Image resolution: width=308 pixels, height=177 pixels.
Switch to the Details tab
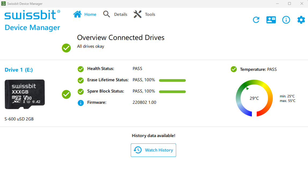[115, 14]
